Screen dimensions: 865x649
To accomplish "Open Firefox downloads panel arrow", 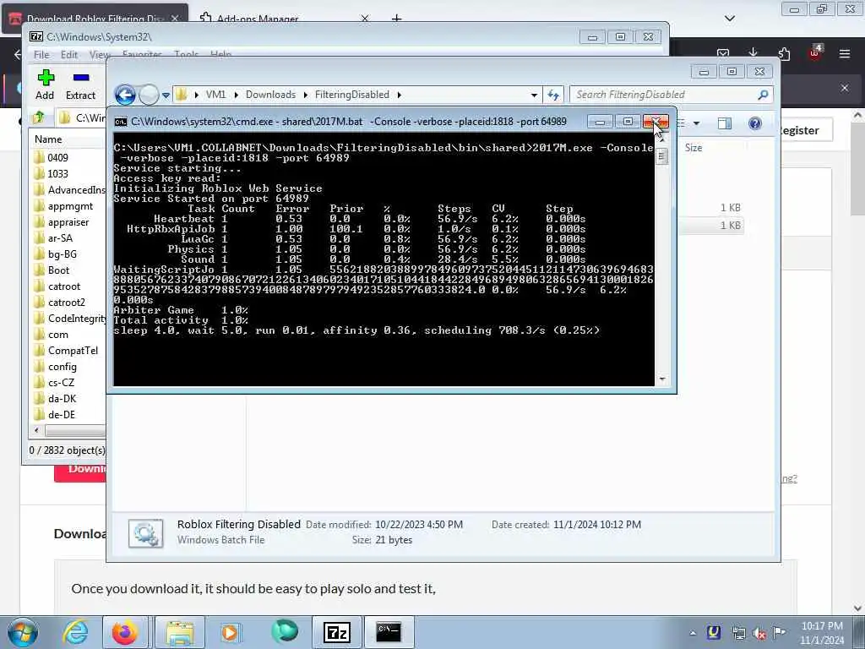I will click(753, 53).
